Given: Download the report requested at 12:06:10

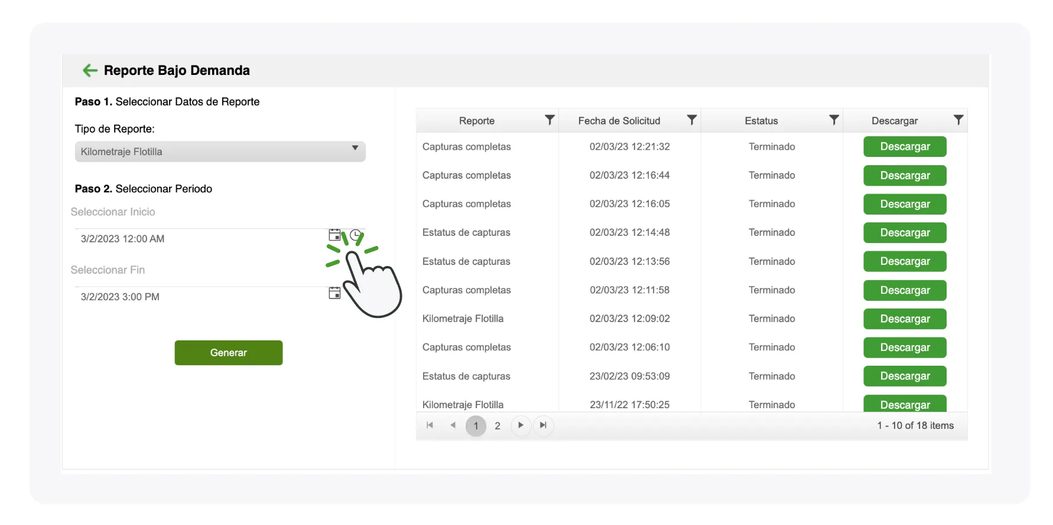Looking at the screenshot, I should point(905,347).
